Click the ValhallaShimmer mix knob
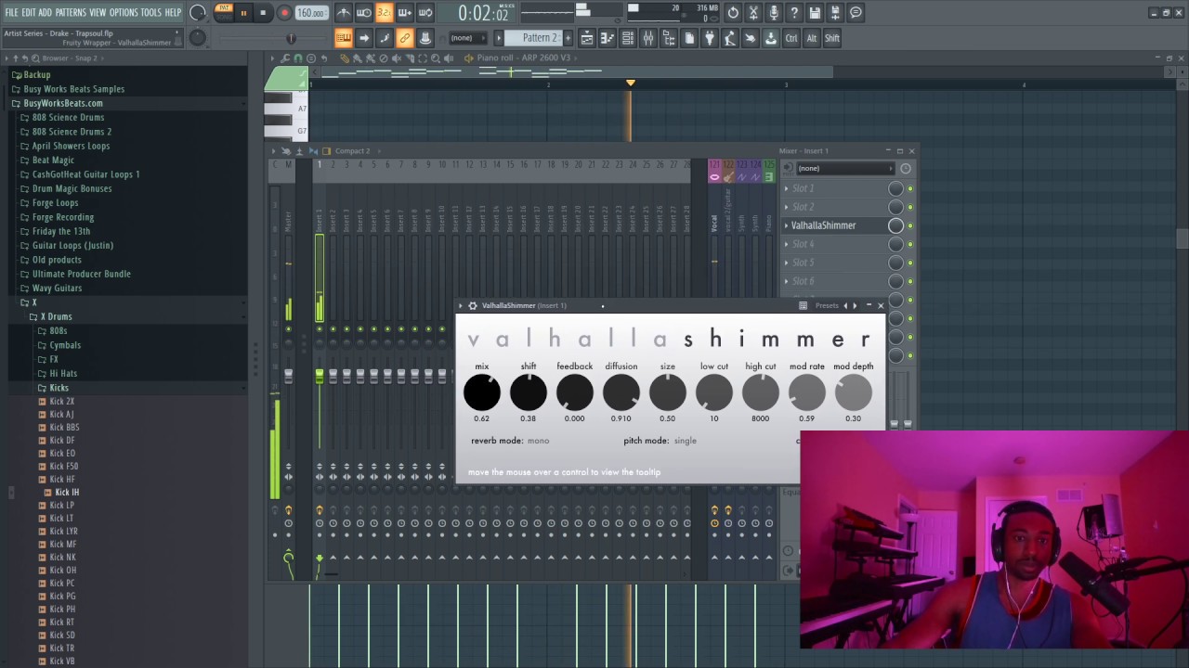Screen dimensions: 1189x668 coord(481,392)
